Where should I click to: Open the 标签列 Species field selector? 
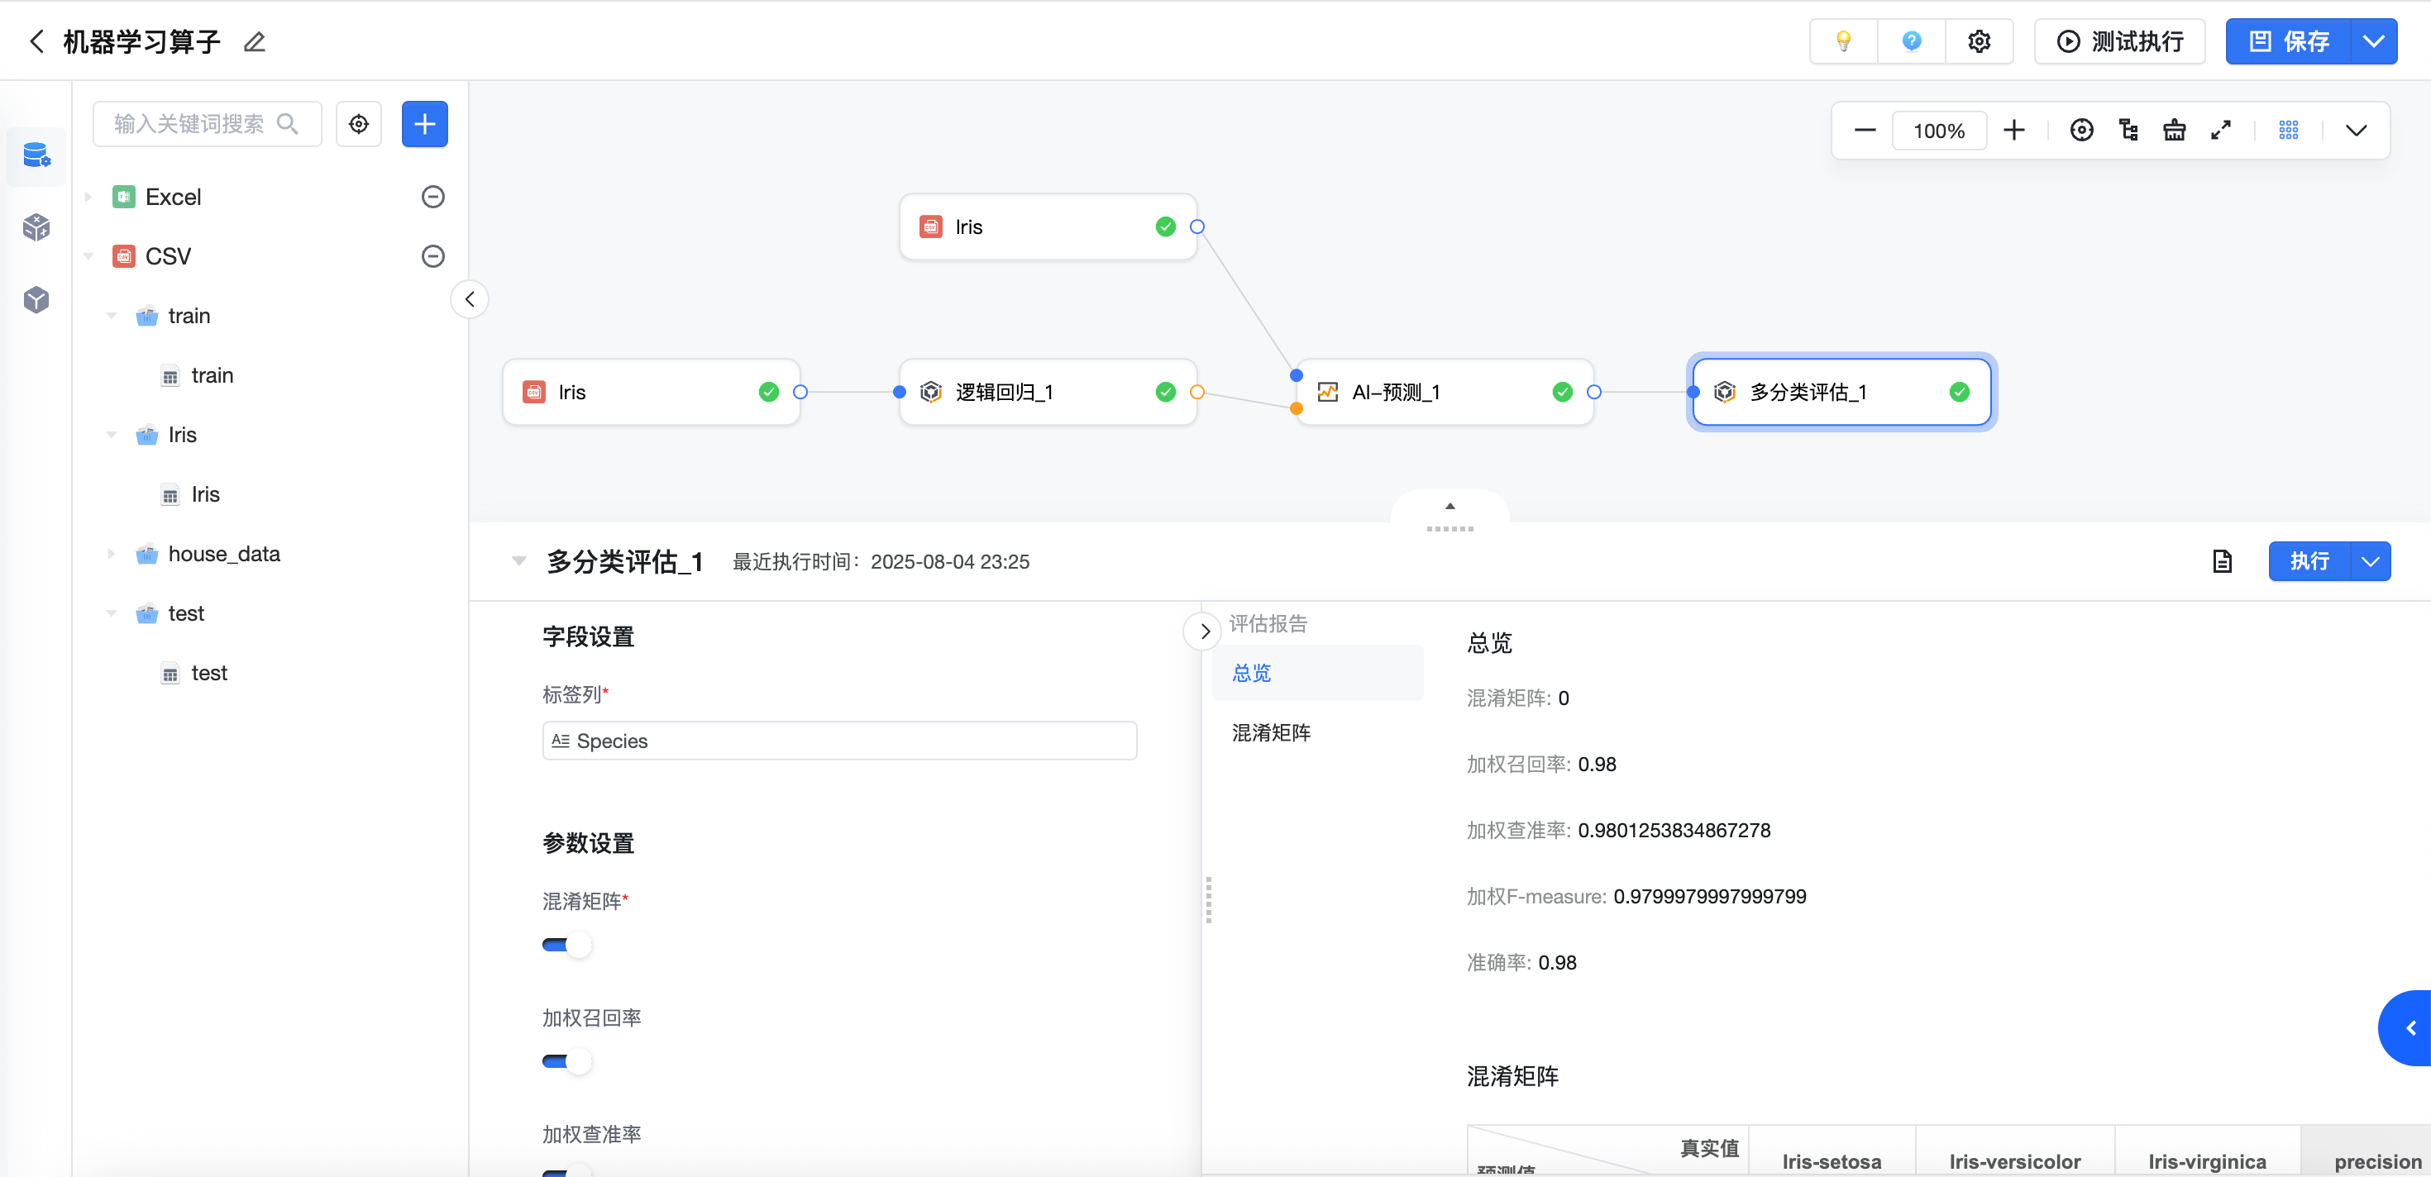point(839,741)
